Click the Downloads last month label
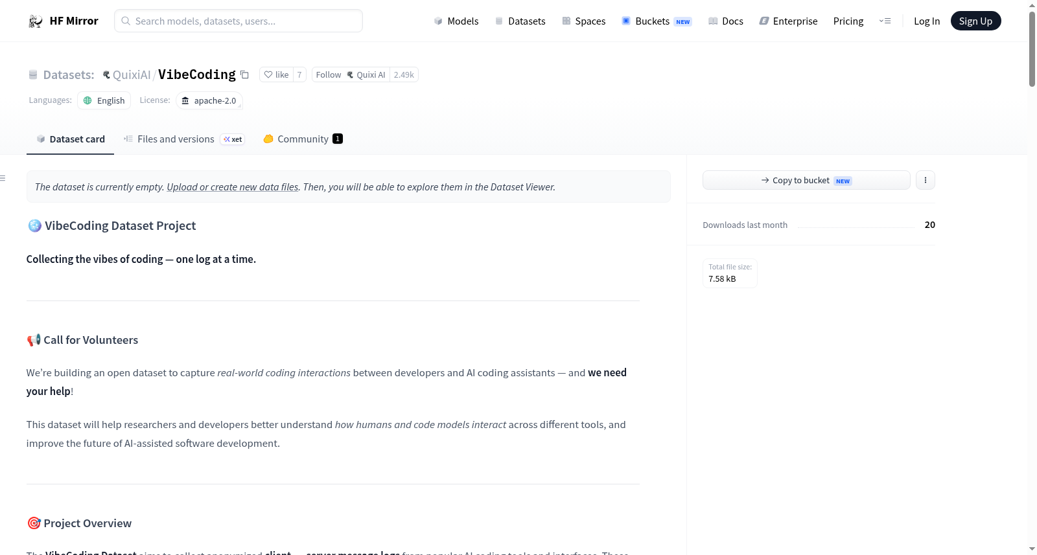 [x=745, y=225]
